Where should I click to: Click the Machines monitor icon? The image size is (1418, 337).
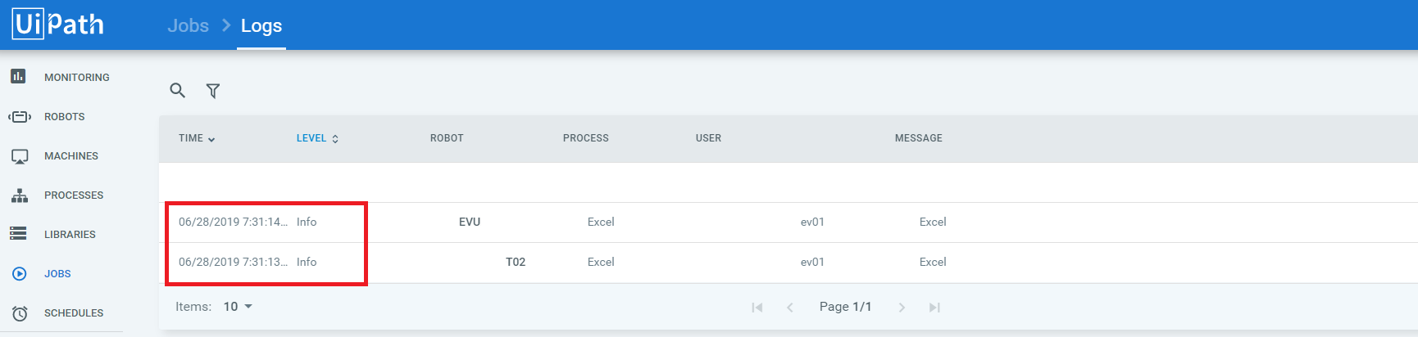click(20, 156)
